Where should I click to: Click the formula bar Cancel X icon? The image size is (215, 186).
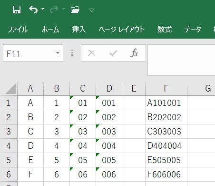point(91,53)
